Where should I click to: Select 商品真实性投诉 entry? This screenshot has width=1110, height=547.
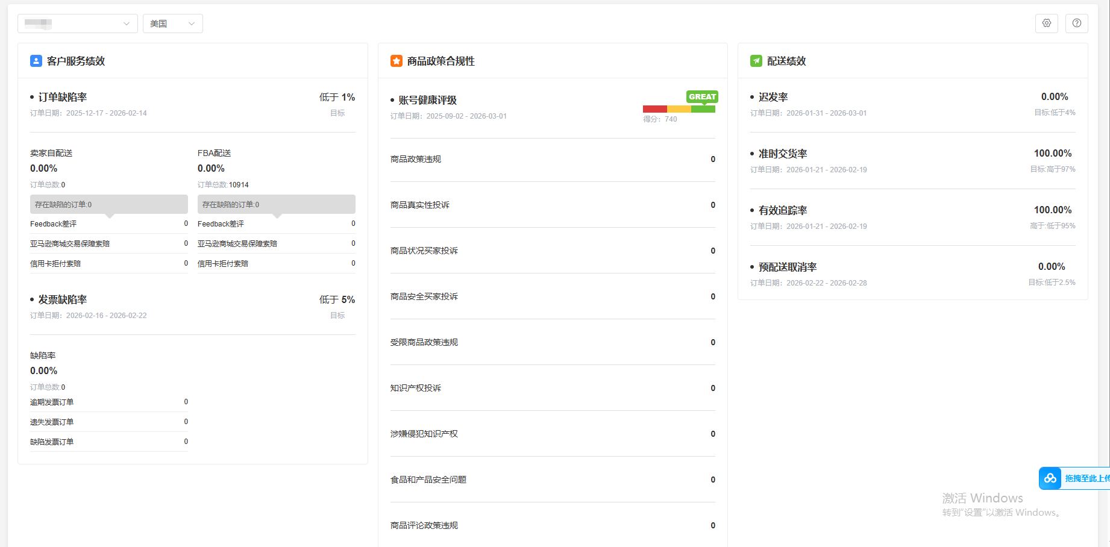(420, 205)
